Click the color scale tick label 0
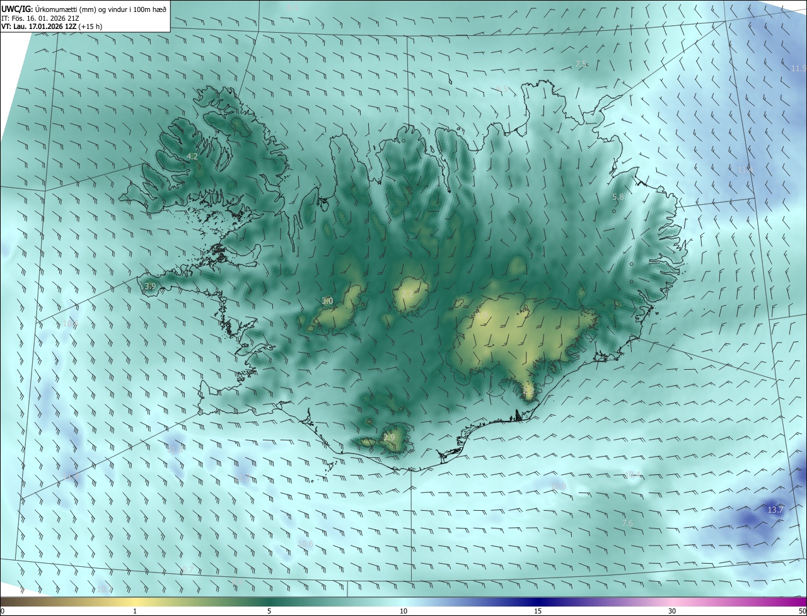The image size is (807, 616). (3, 612)
